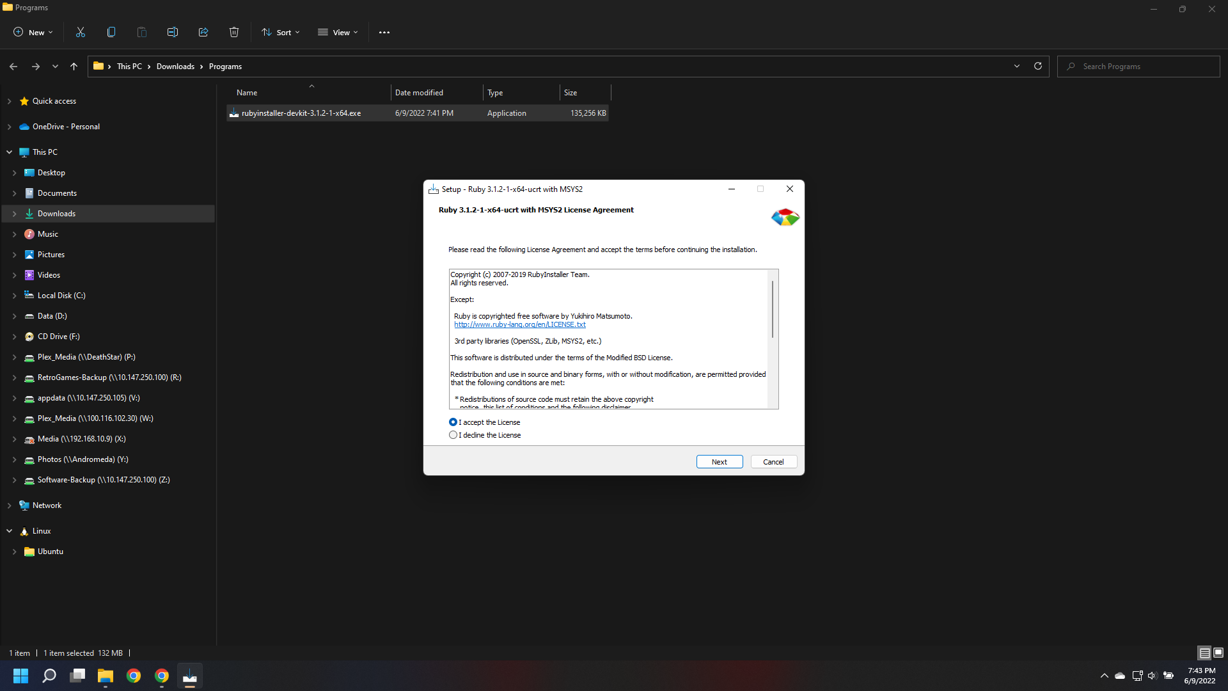Open Task View on taskbar
This screenshot has width=1228, height=691.
(77, 676)
